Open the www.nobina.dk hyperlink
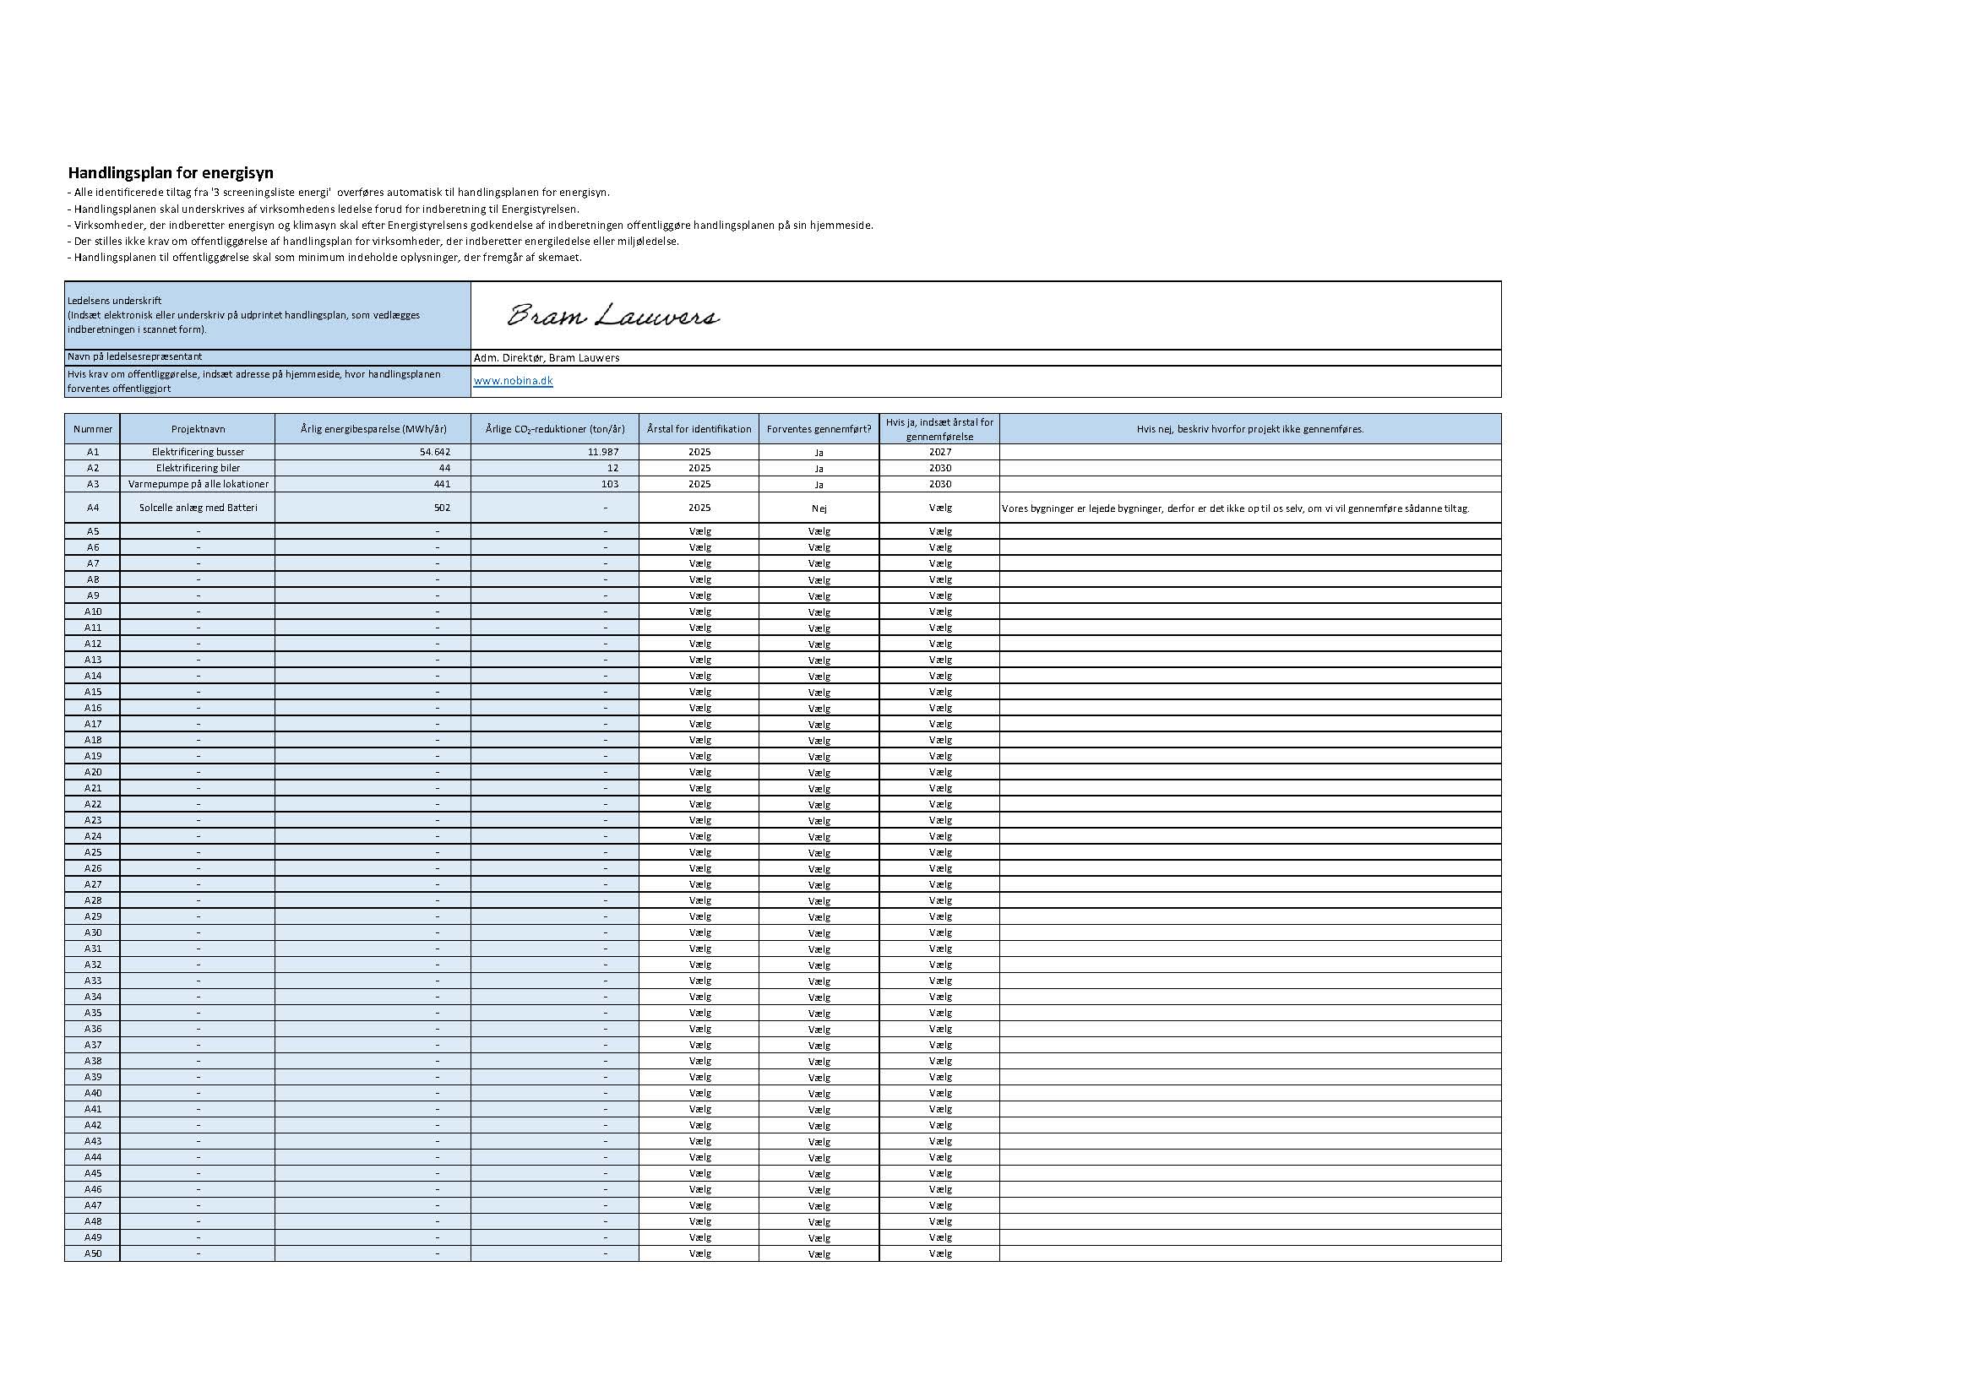This screenshot has width=1975, height=1397. click(x=513, y=381)
